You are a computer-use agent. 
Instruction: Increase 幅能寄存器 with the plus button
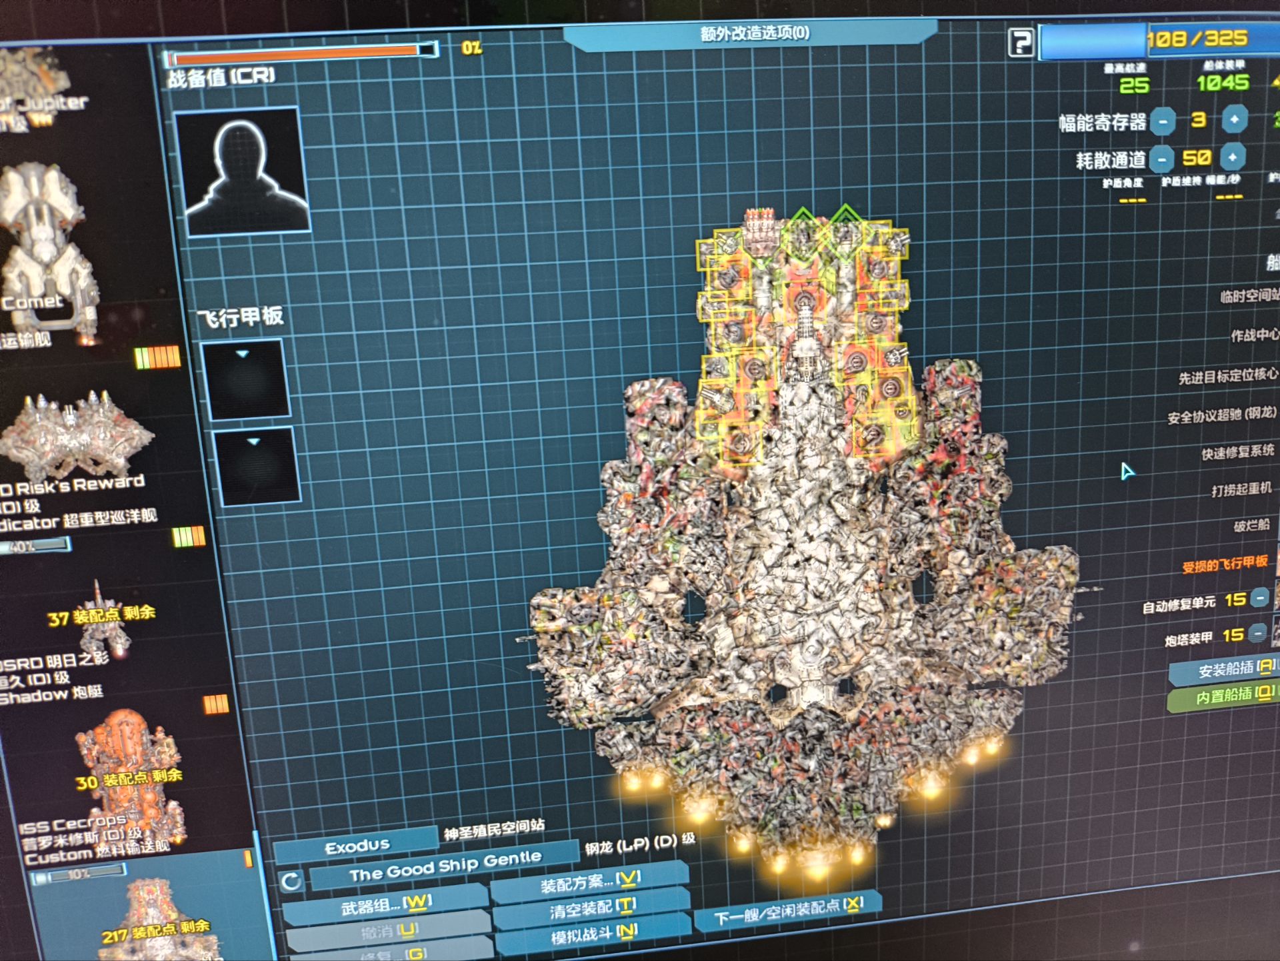1234,120
